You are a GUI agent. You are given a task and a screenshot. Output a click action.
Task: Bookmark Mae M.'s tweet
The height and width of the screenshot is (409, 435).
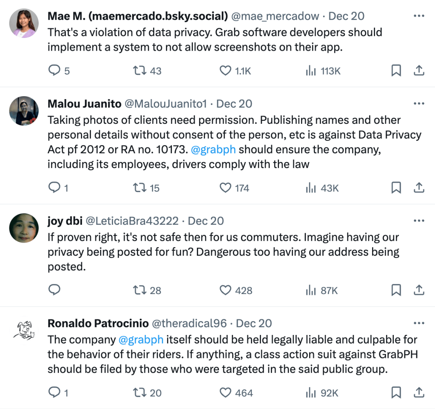[x=396, y=71]
